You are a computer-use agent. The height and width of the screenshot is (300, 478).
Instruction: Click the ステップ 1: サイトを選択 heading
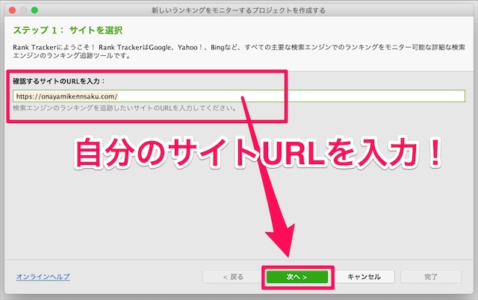(68, 30)
